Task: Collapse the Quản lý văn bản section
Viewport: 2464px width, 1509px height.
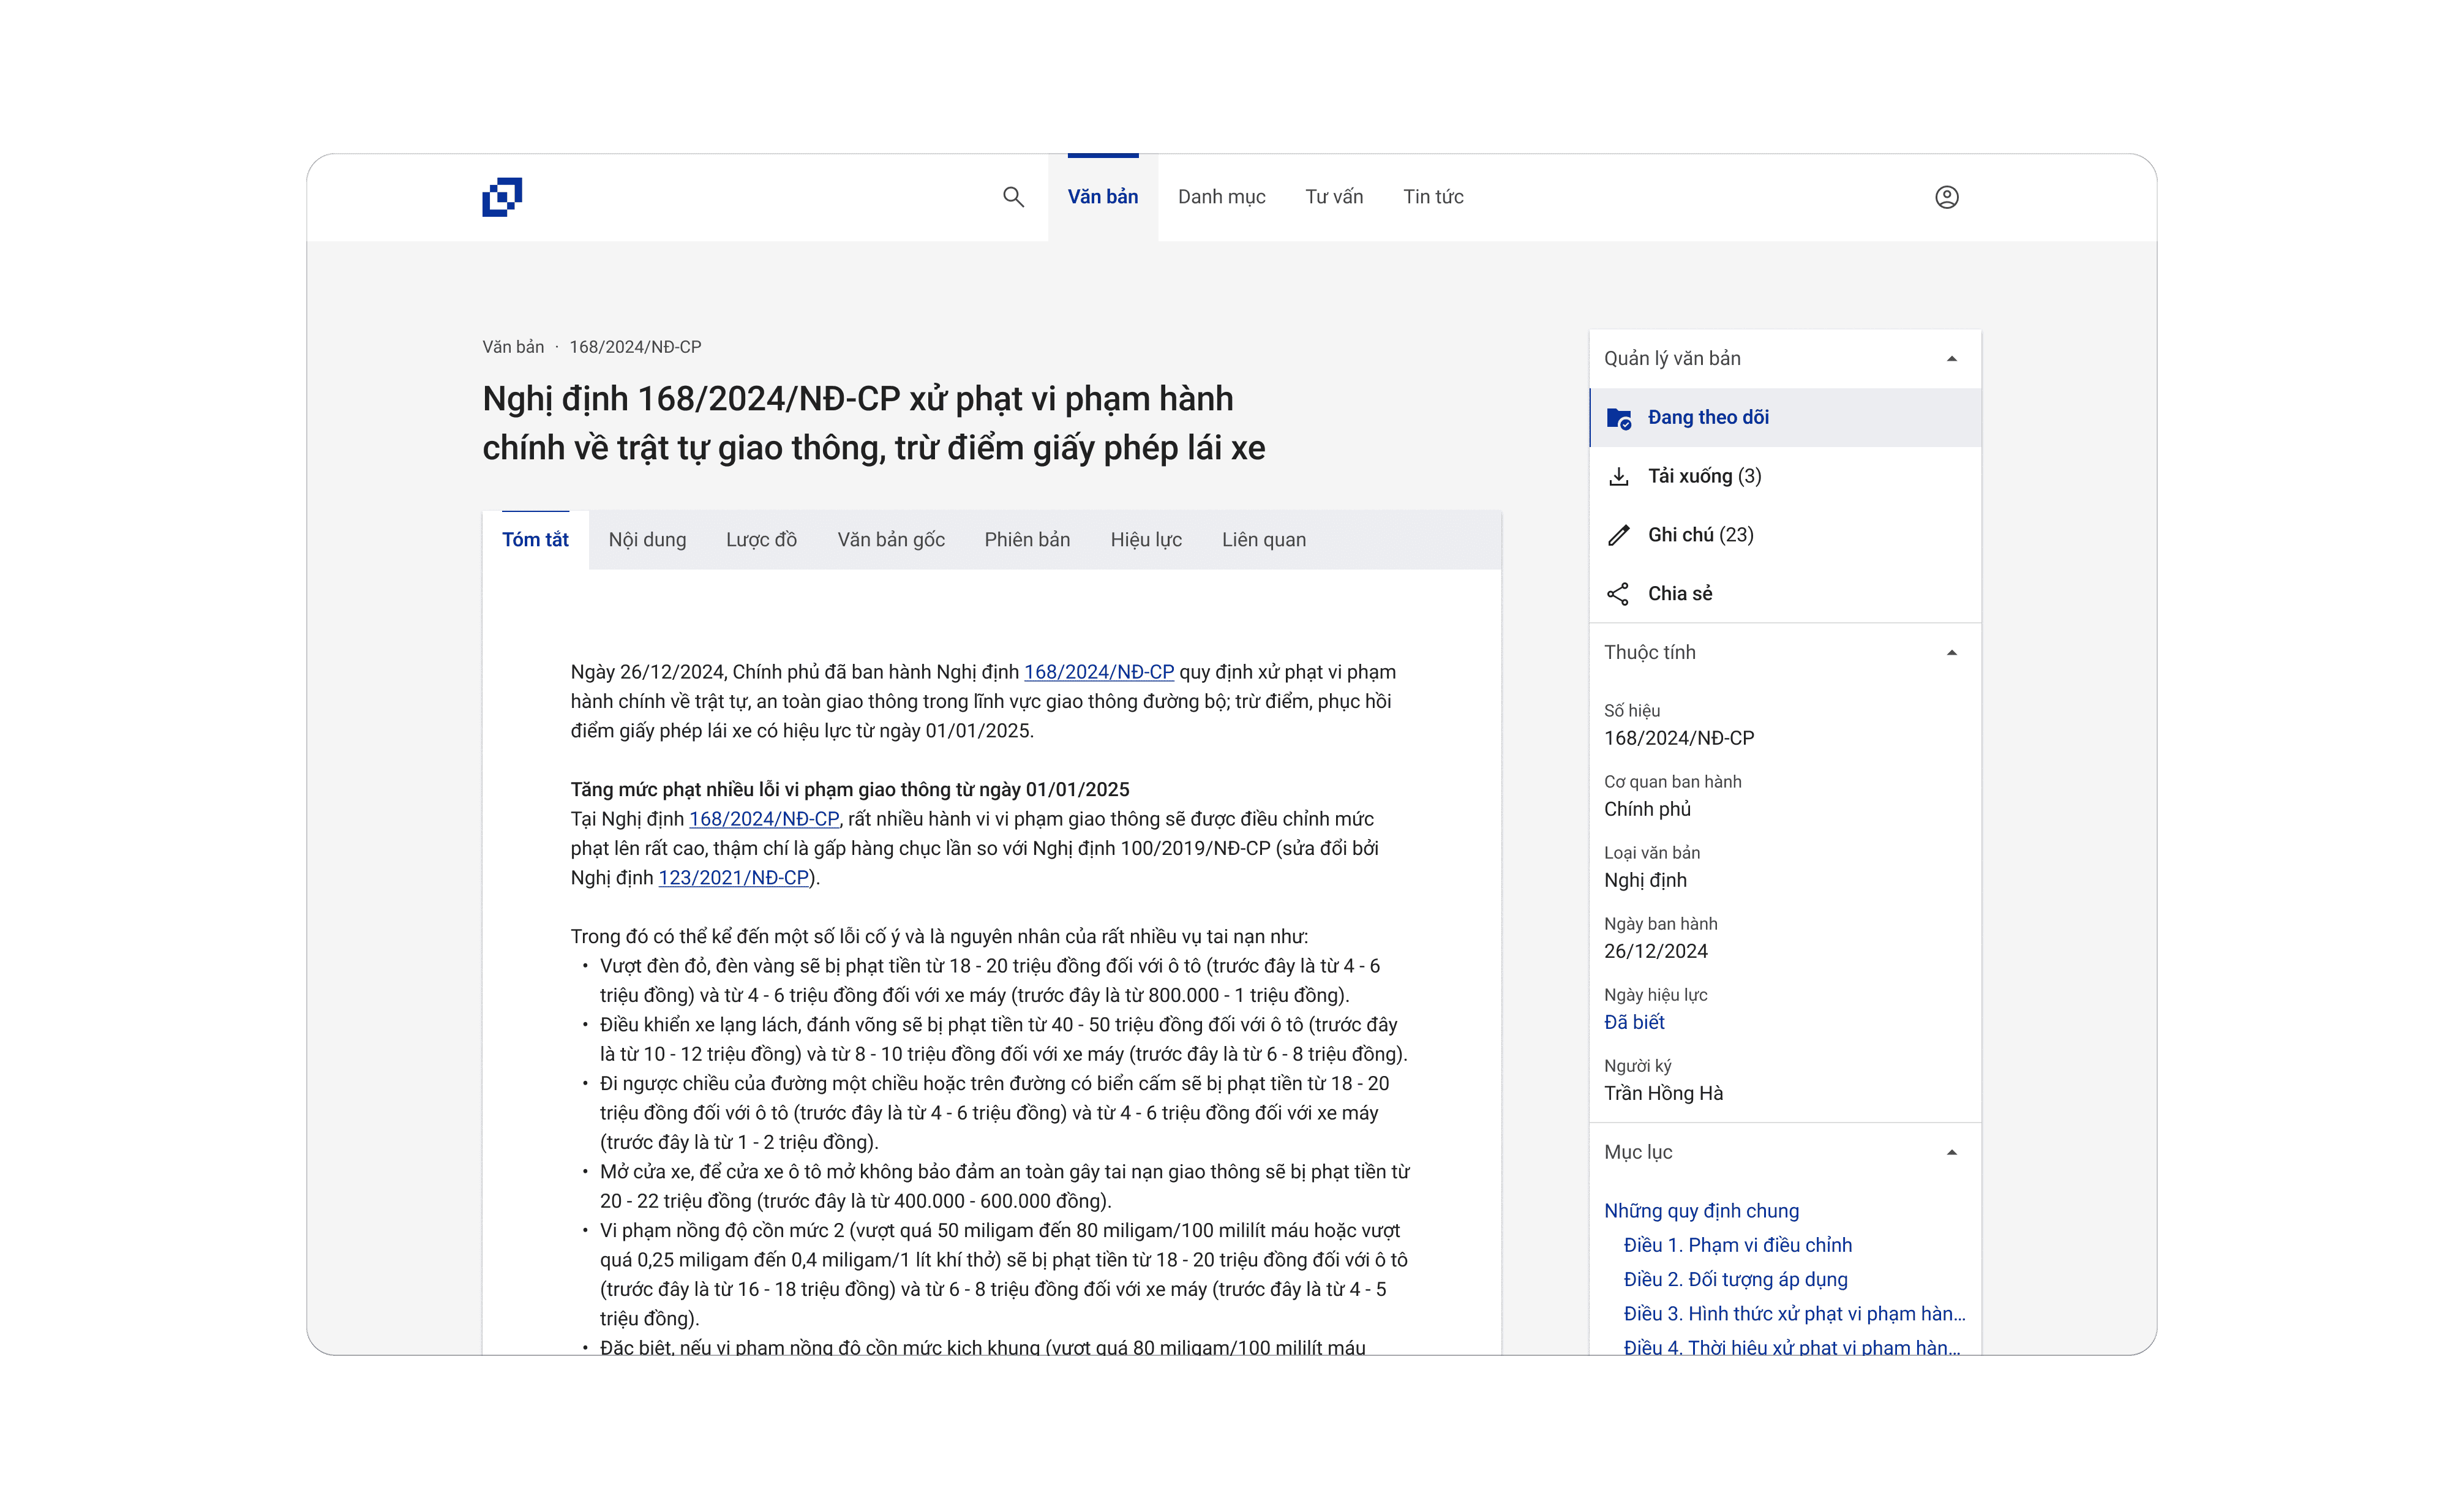Action: pyautogui.click(x=1951, y=359)
